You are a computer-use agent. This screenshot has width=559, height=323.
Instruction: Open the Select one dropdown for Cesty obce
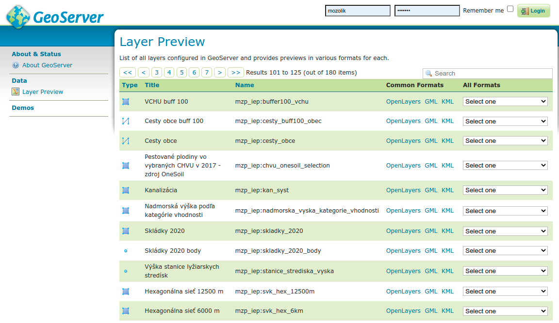(505, 140)
